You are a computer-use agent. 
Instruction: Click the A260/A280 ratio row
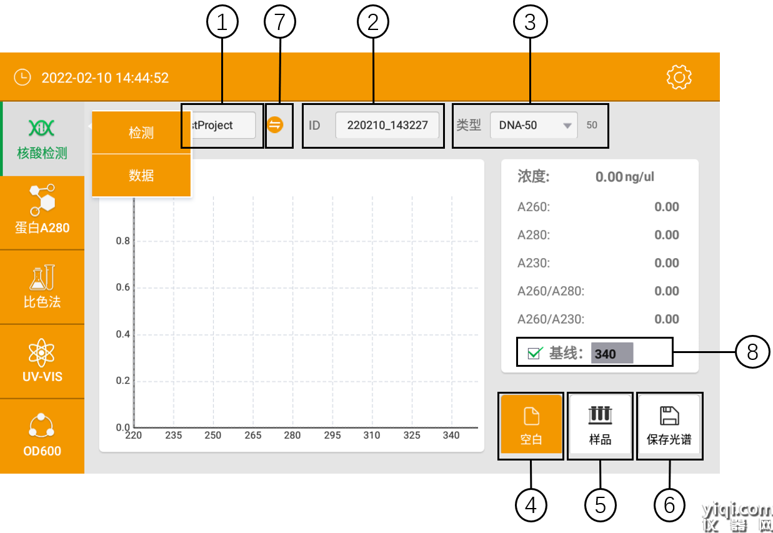coord(599,291)
